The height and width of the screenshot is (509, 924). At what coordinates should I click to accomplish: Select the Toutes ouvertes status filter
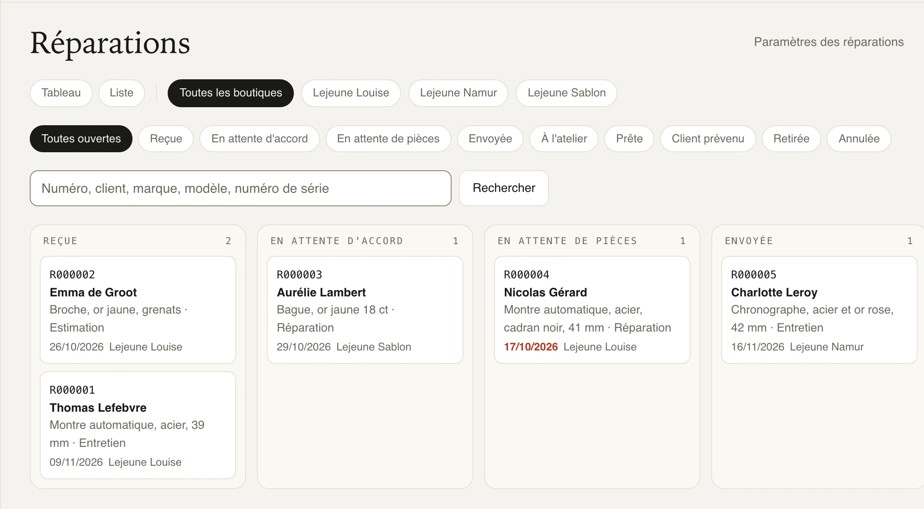pyautogui.click(x=81, y=139)
